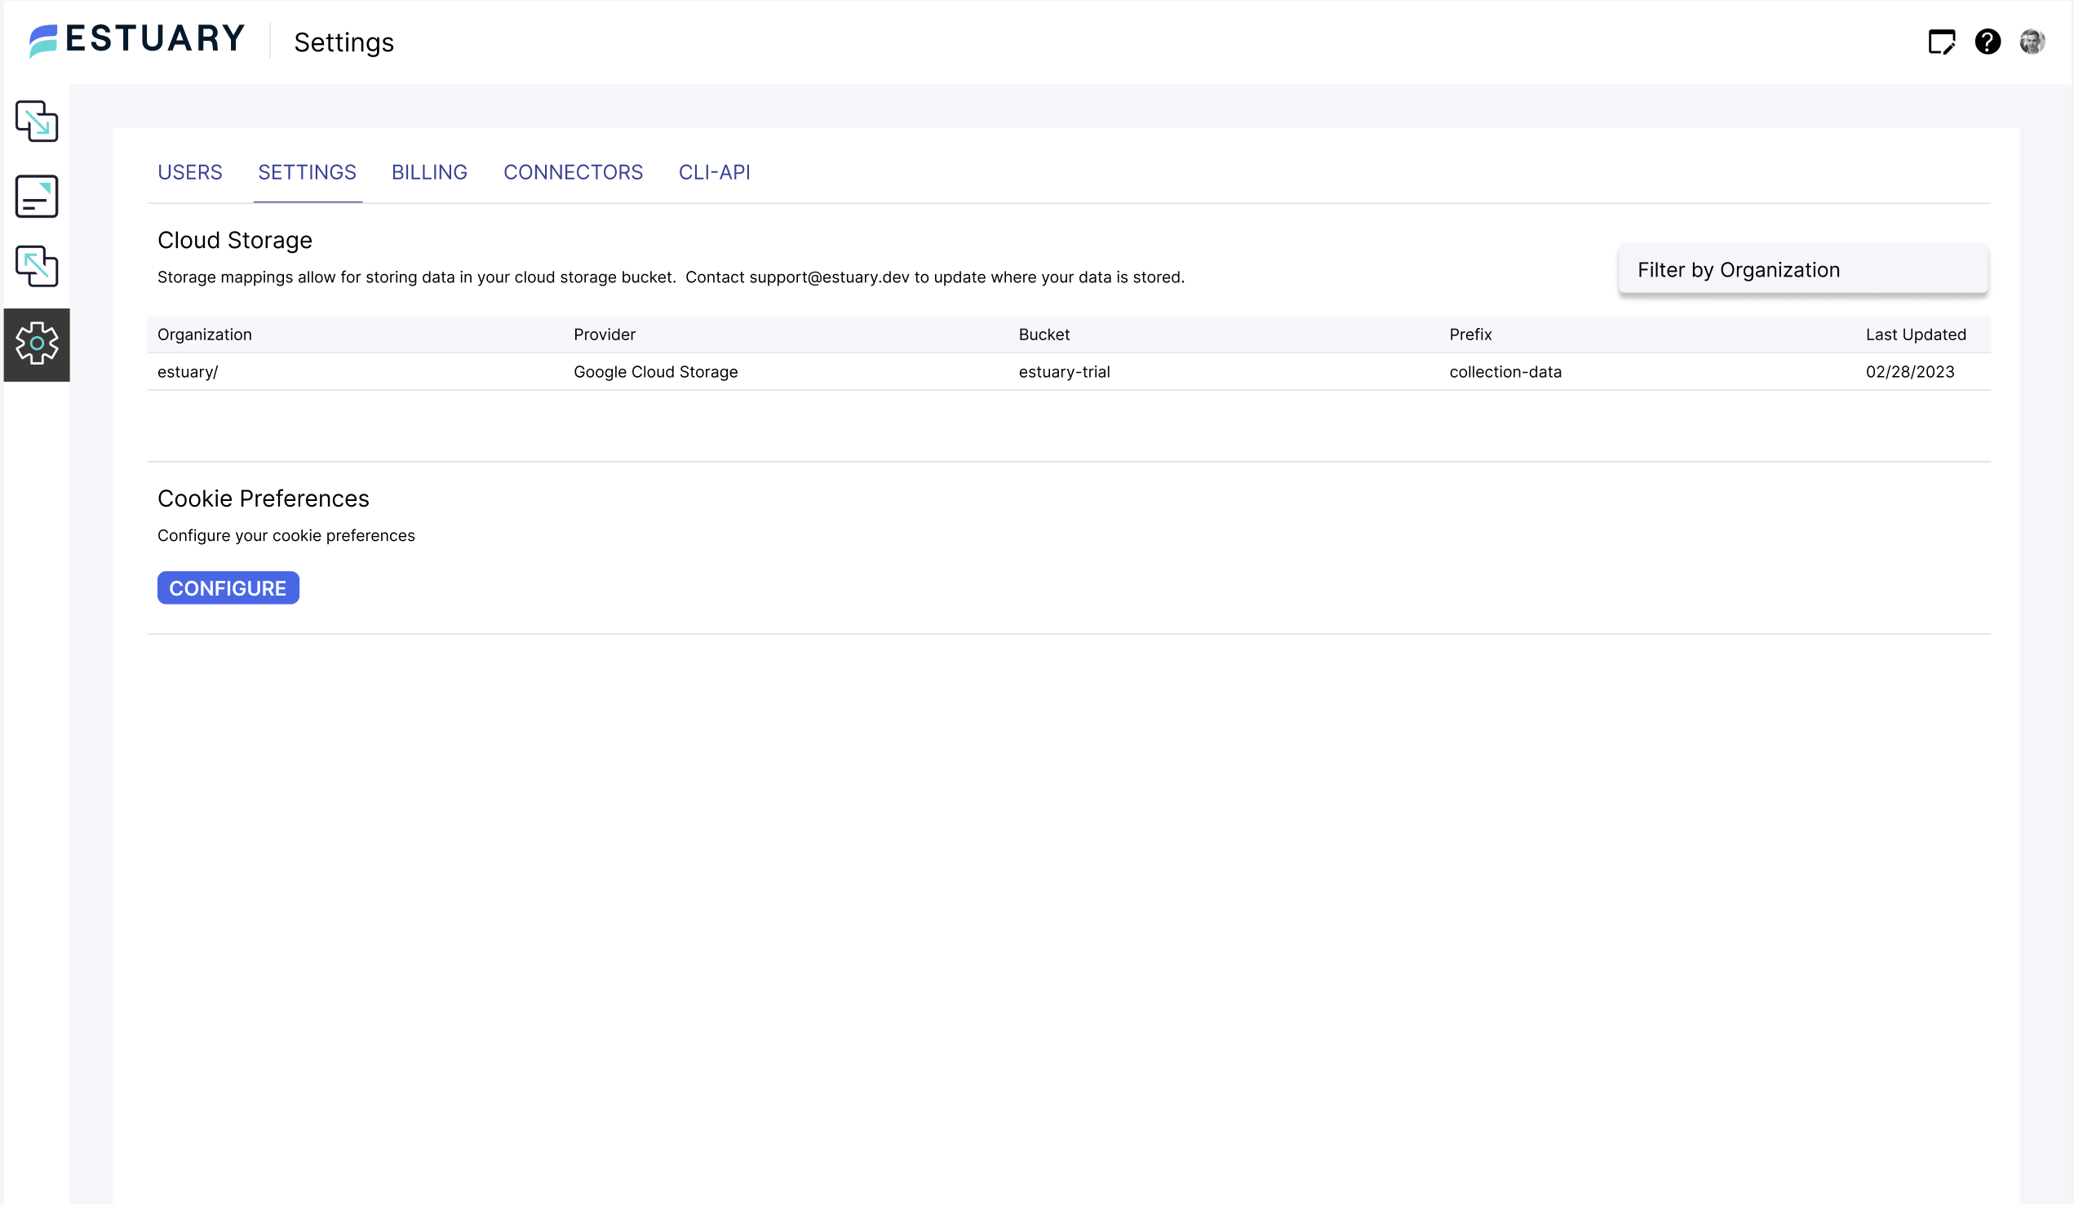Switch to the USERS tab
Screen dimensions: 2074x1205
pos(189,172)
